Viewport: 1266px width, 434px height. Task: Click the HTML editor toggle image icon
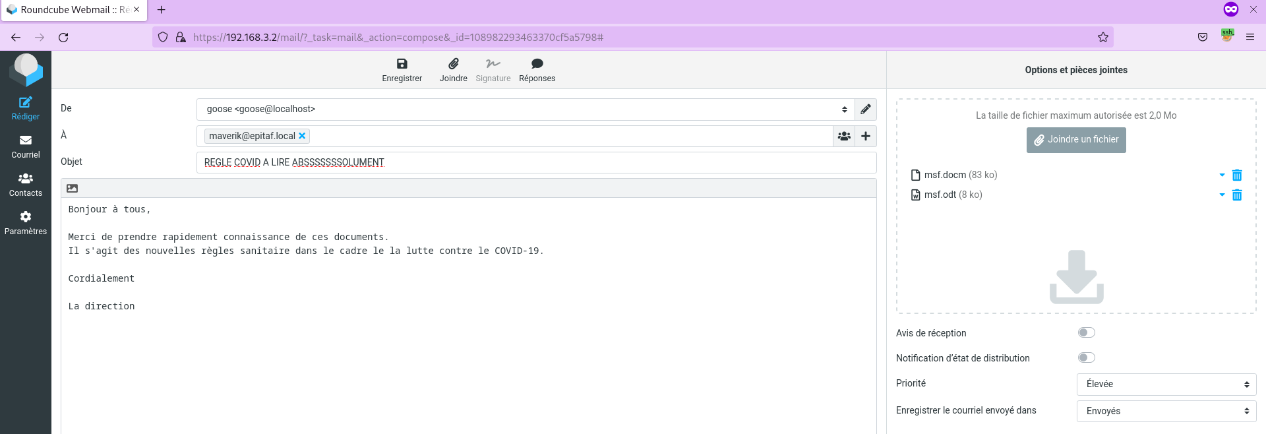coord(73,189)
